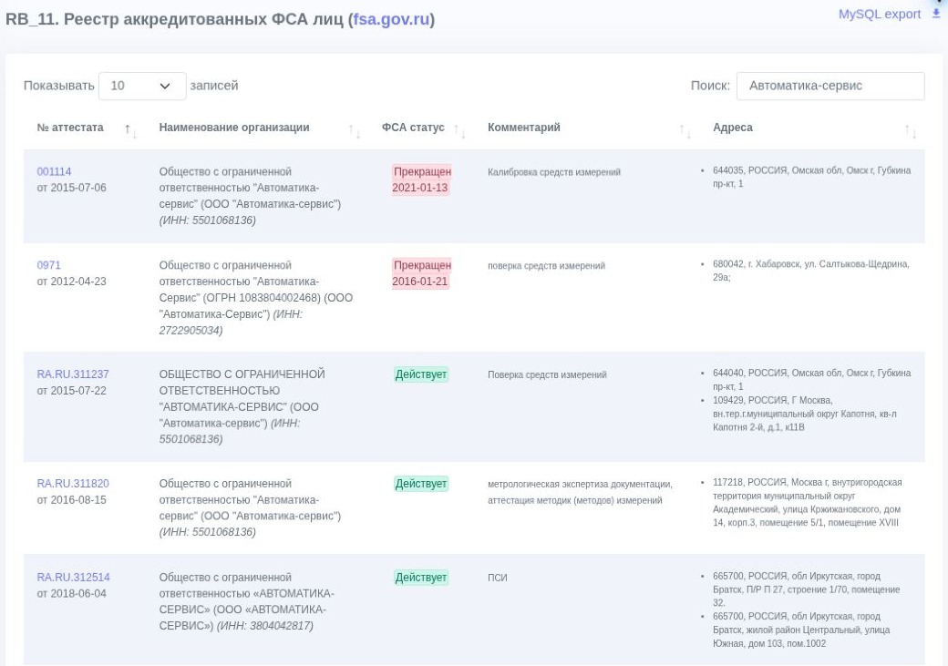Click the Прекращен 2021-01-13 status badge
Image resolution: width=948 pixels, height=666 pixels.
click(x=421, y=179)
